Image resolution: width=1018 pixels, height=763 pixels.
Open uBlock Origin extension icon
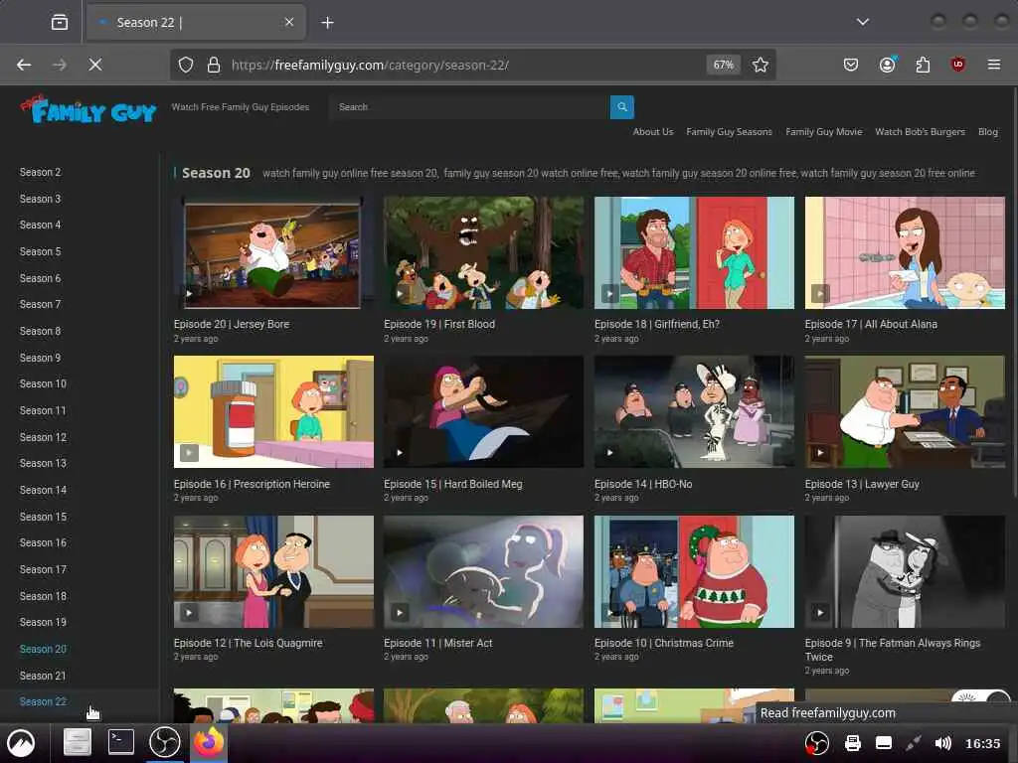(957, 65)
